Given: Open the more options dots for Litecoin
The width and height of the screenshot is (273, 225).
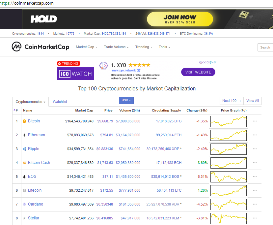Looking at the screenshot, I should coord(255,190).
